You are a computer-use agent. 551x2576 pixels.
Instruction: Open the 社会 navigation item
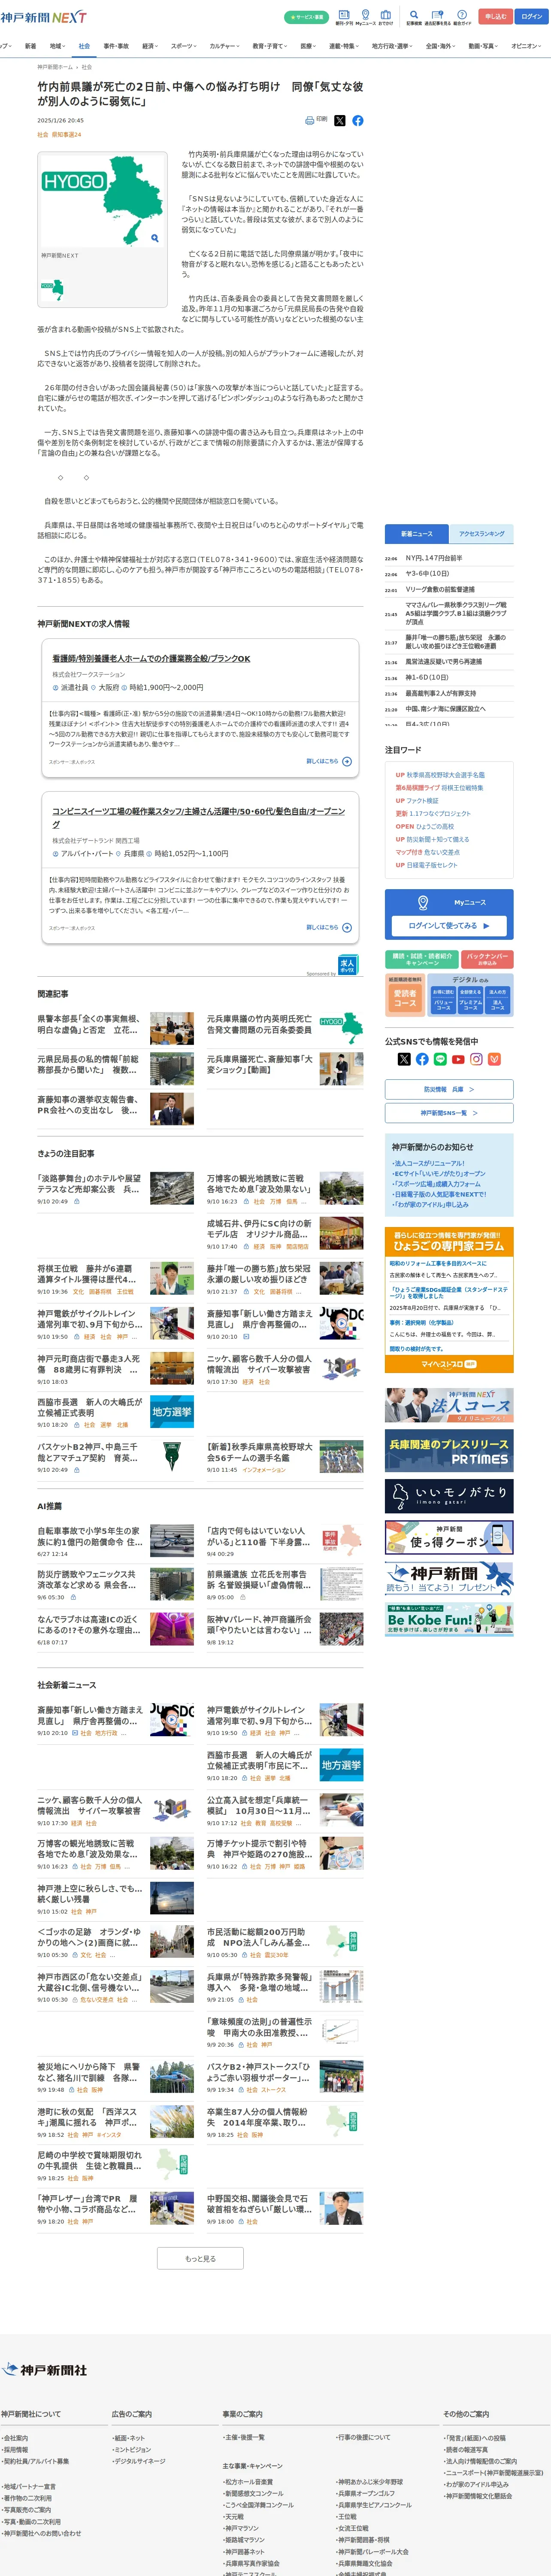point(84,46)
